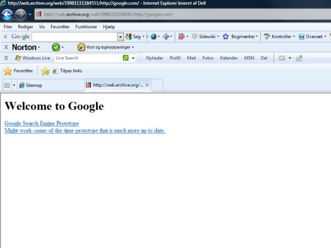
Task: Expand the Google search box history dropdown
Action: pos(120,37)
